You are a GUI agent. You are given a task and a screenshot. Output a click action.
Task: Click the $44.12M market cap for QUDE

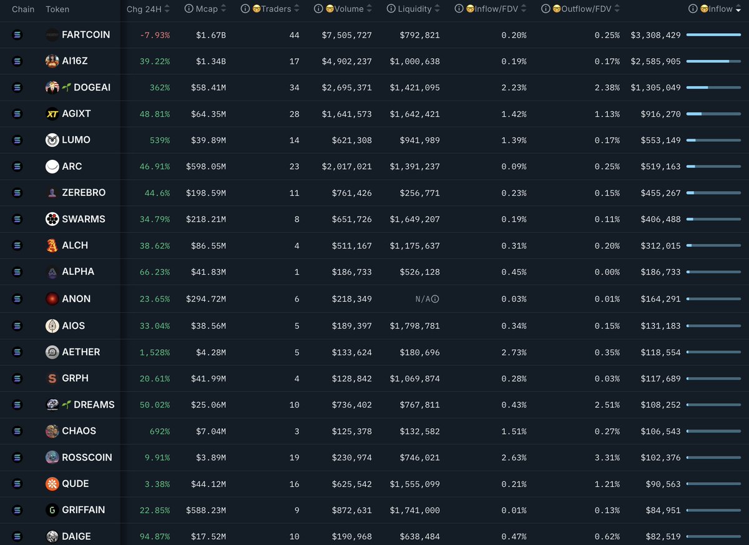coord(208,484)
